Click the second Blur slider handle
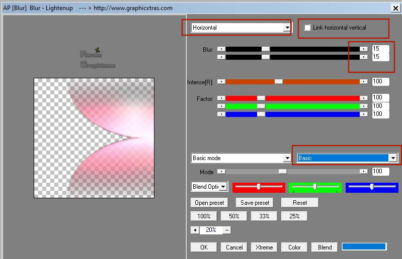The width and height of the screenshot is (402, 259). [x=266, y=57]
